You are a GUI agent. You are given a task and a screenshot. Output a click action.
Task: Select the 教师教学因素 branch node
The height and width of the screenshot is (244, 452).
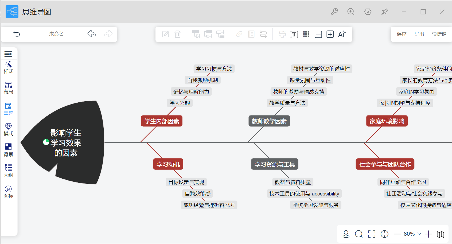pyautogui.click(x=269, y=121)
